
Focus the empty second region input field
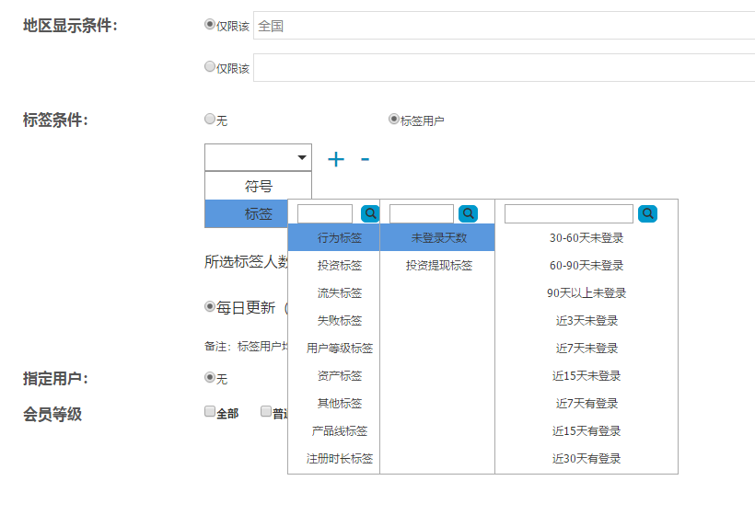505,68
